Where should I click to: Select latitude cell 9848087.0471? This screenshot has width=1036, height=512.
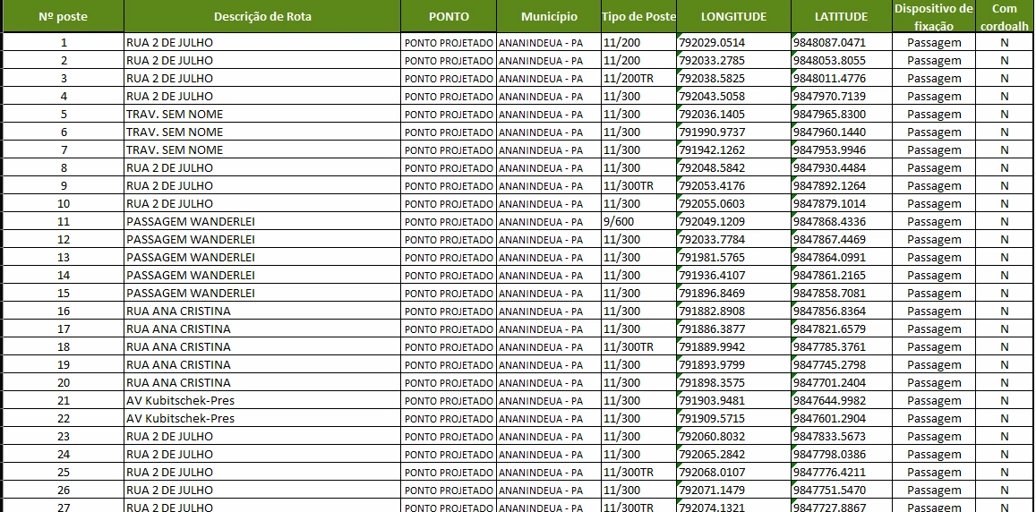pyautogui.click(x=841, y=42)
